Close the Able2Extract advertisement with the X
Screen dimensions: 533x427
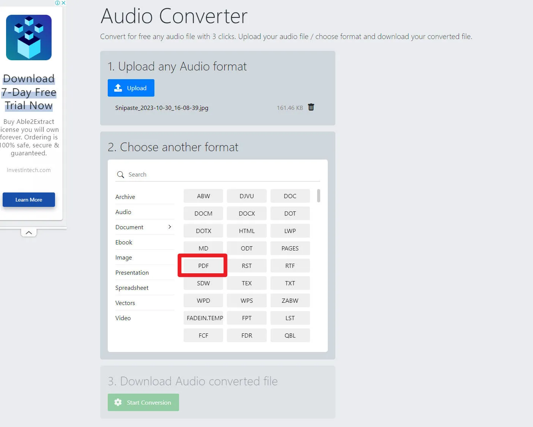click(x=63, y=3)
